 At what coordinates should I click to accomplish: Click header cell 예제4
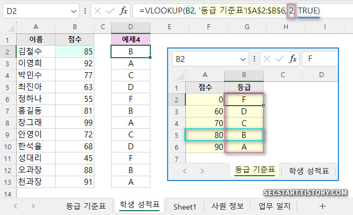[130, 39]
